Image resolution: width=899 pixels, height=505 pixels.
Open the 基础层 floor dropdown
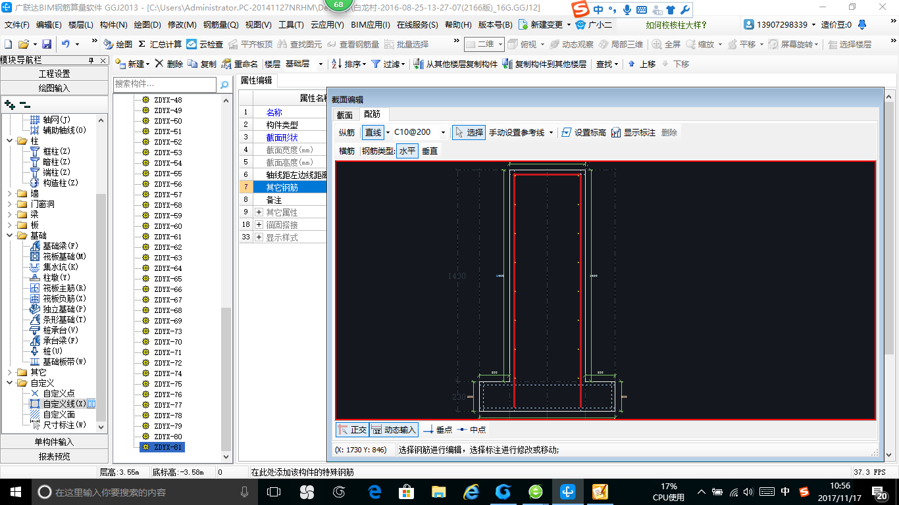[321, 64]
